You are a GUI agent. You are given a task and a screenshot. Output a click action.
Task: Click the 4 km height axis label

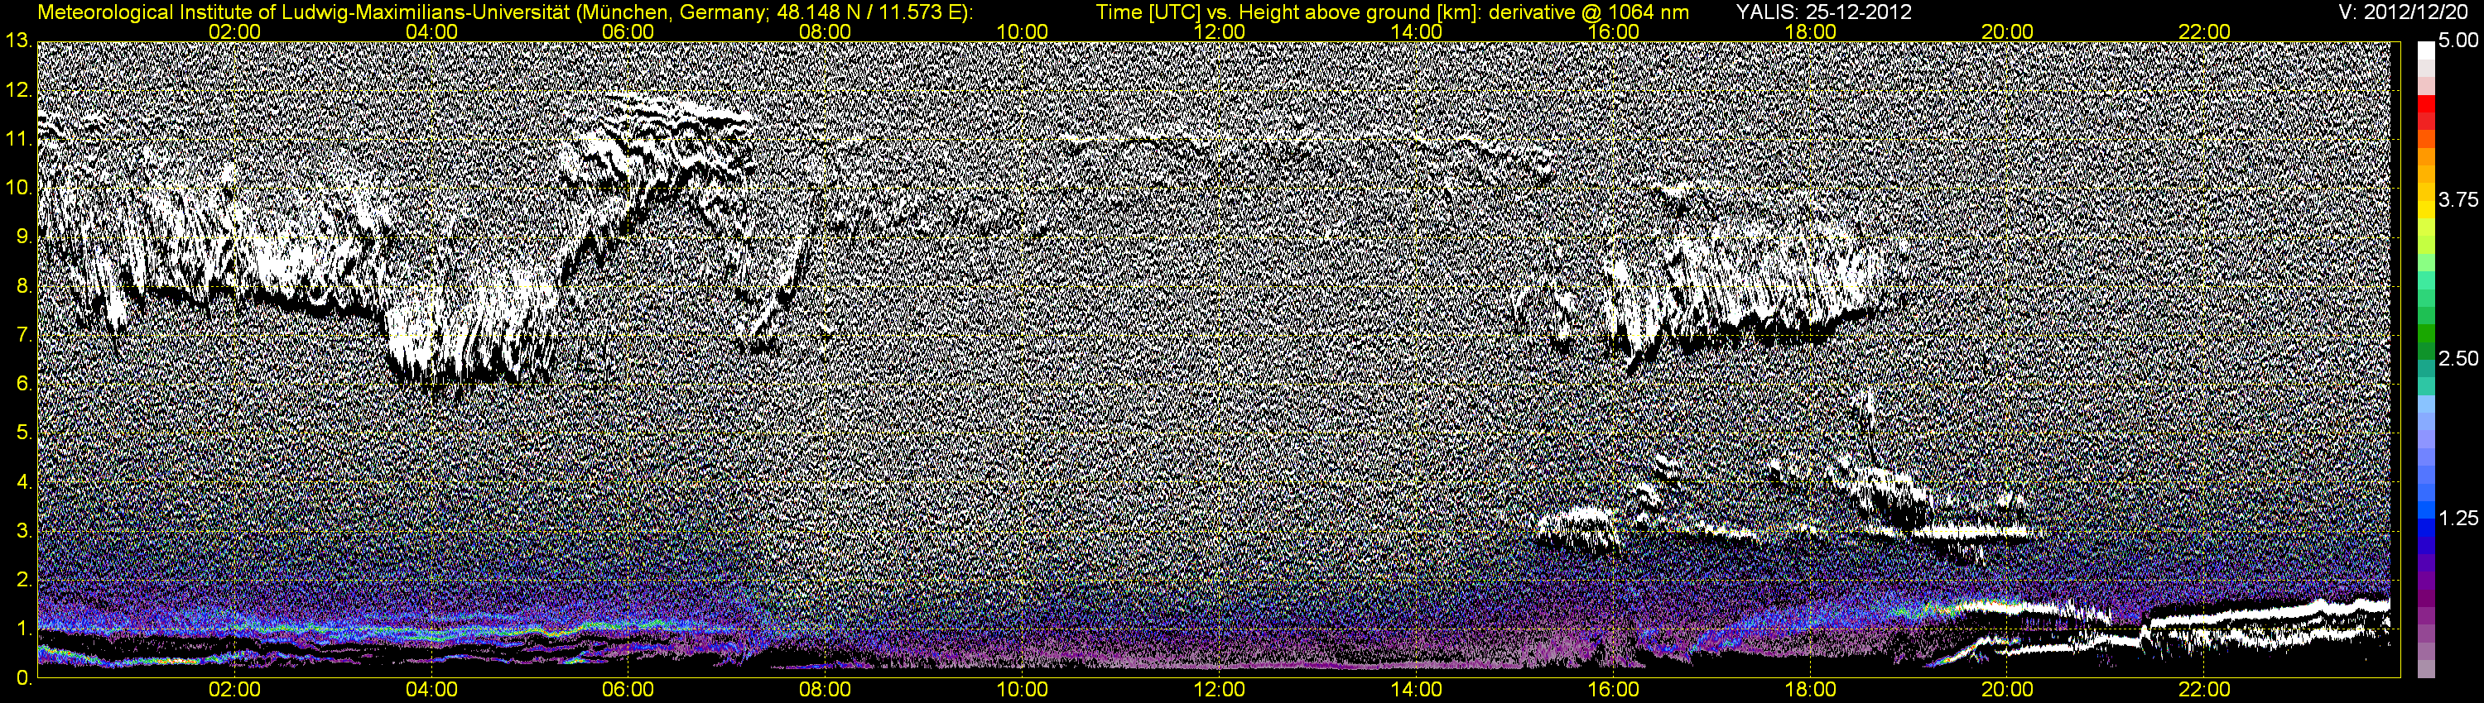(23, 482)
